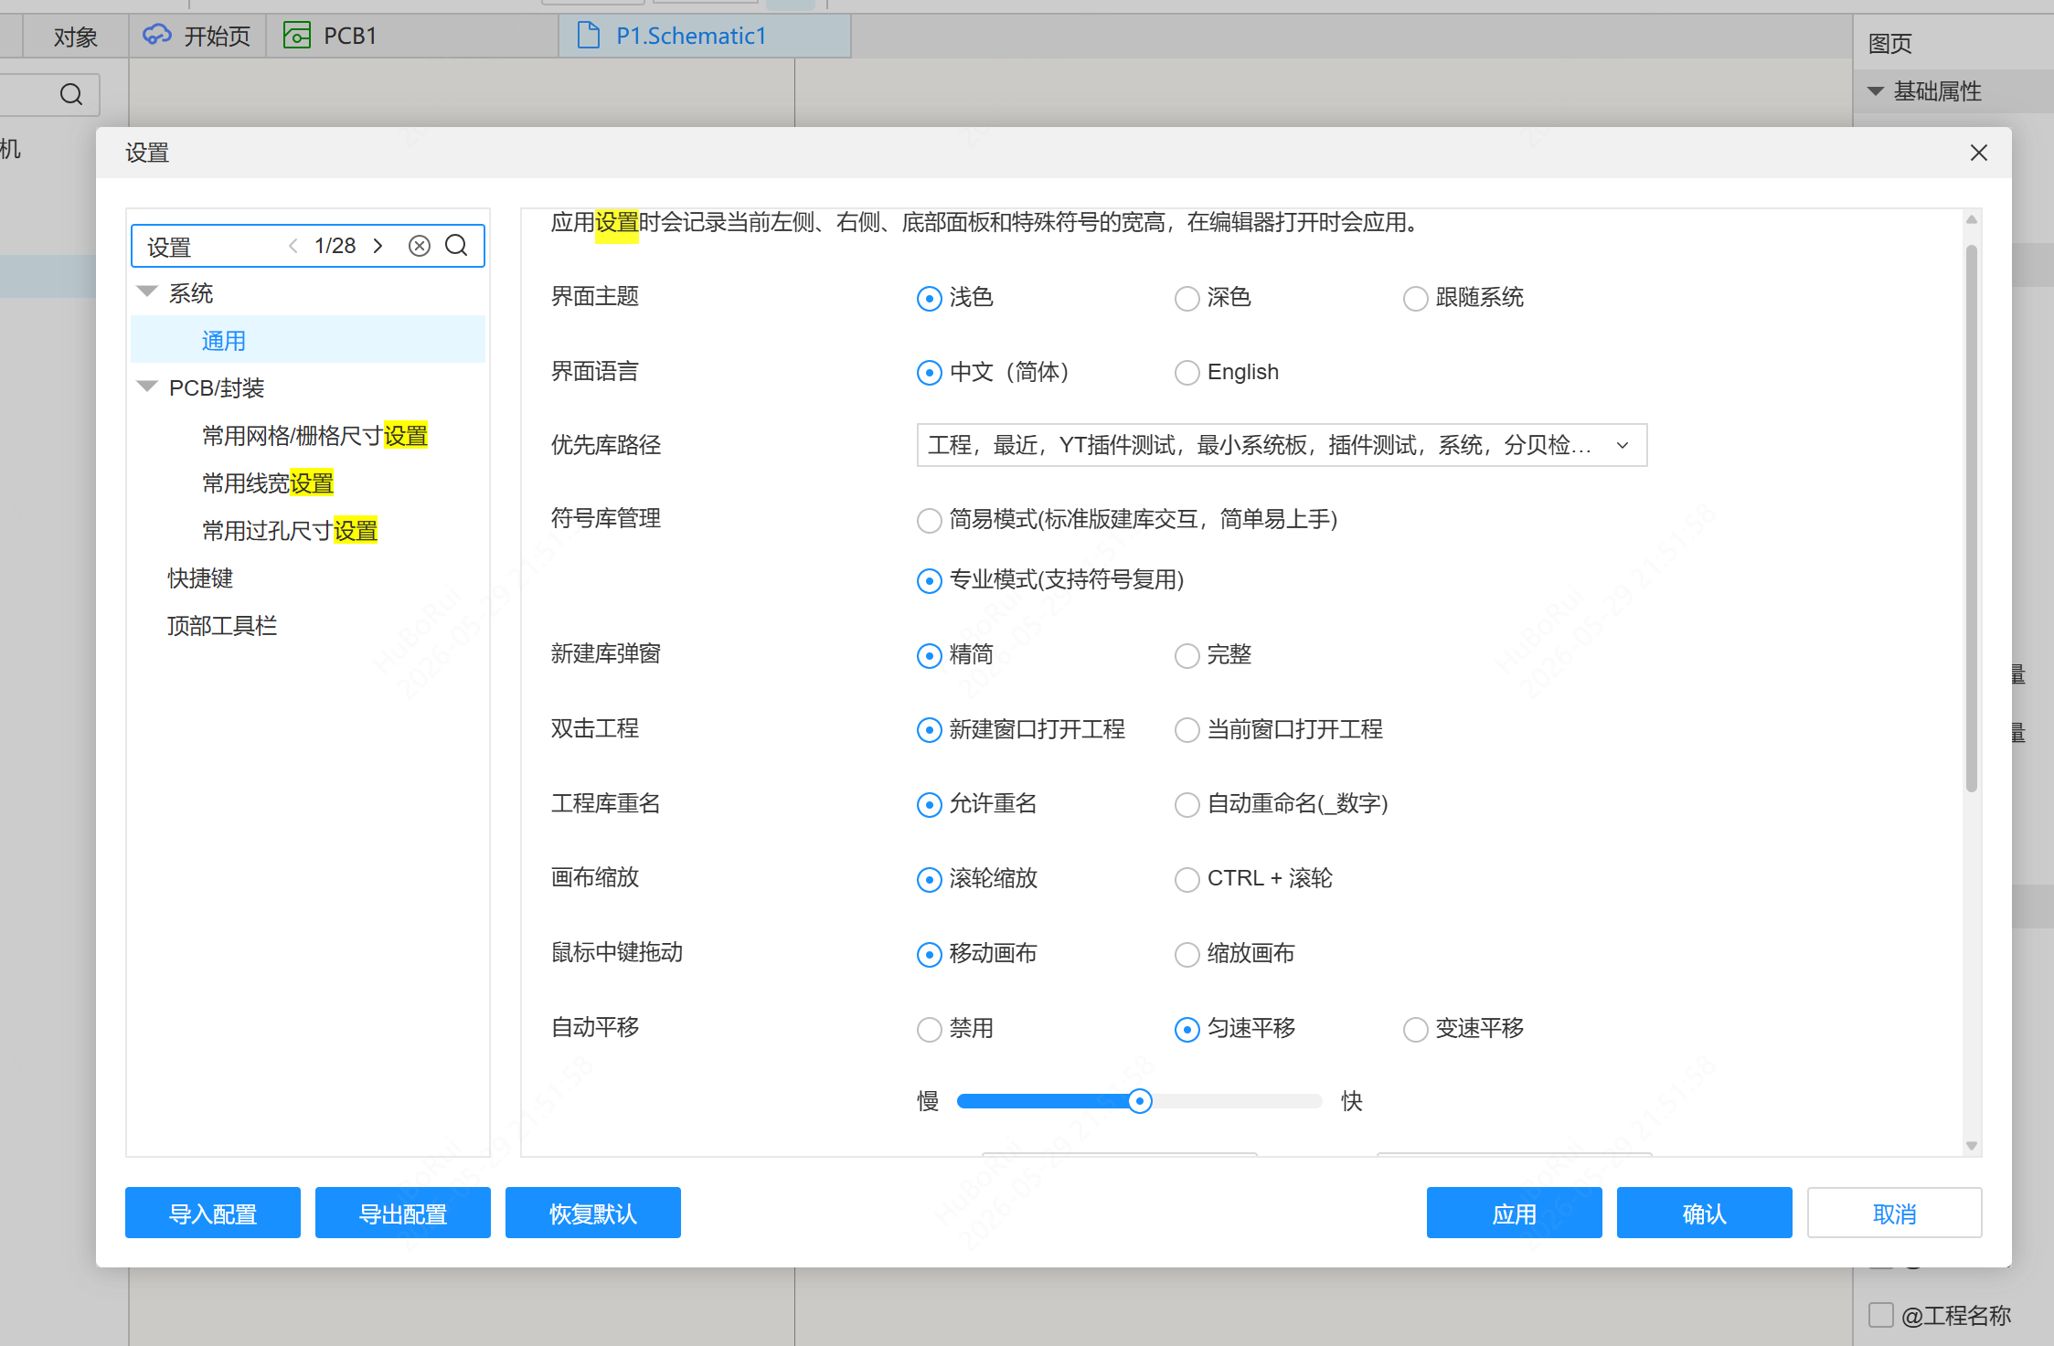Switch to the P1.Schematic1 tab

pos(705,37)
